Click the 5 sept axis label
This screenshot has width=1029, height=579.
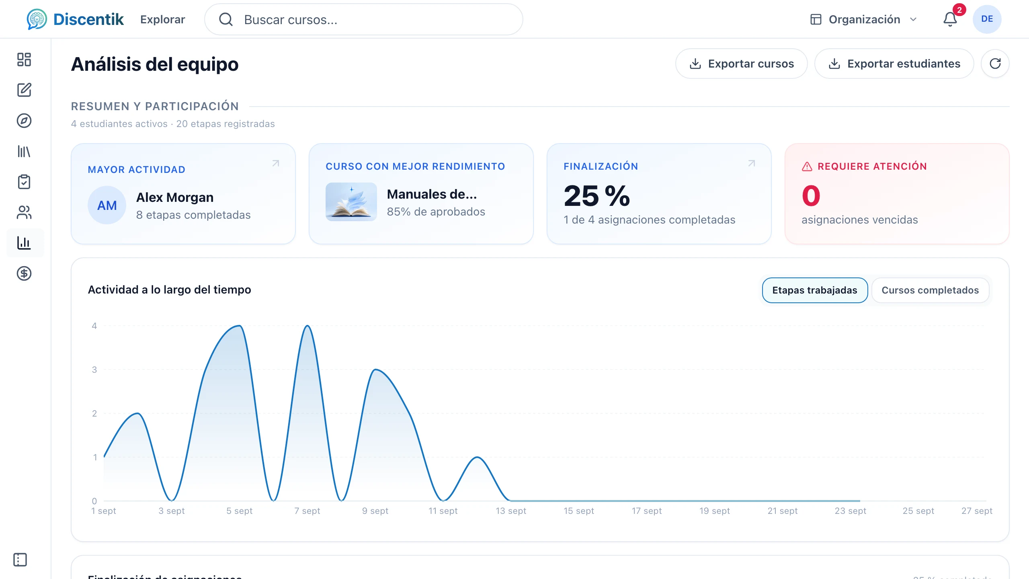click(239, 511)
